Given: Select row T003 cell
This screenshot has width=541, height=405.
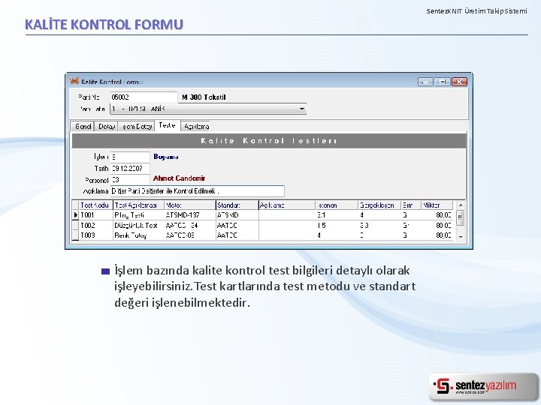Looking at the screenshot, I should click(x=96, y=235).
